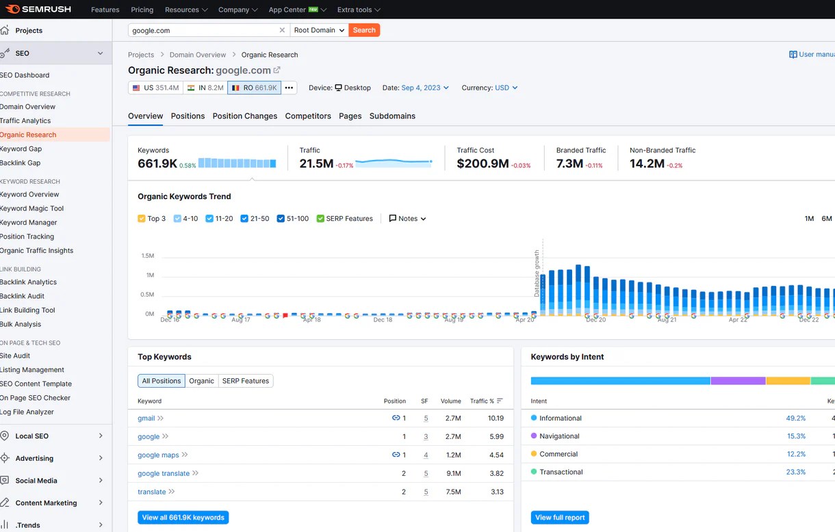Click the SEO section icon
The image size is (835, 532).
tap(5, 53)
